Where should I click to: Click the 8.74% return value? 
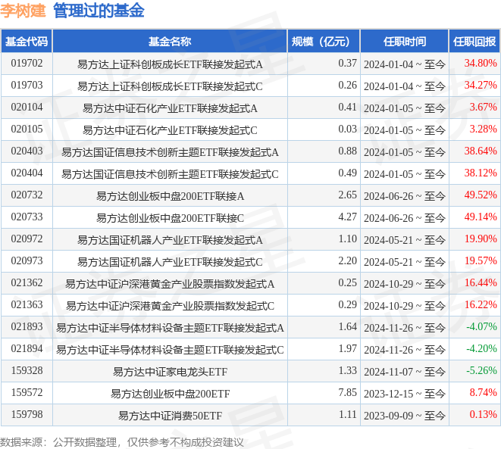coord(483,392)
